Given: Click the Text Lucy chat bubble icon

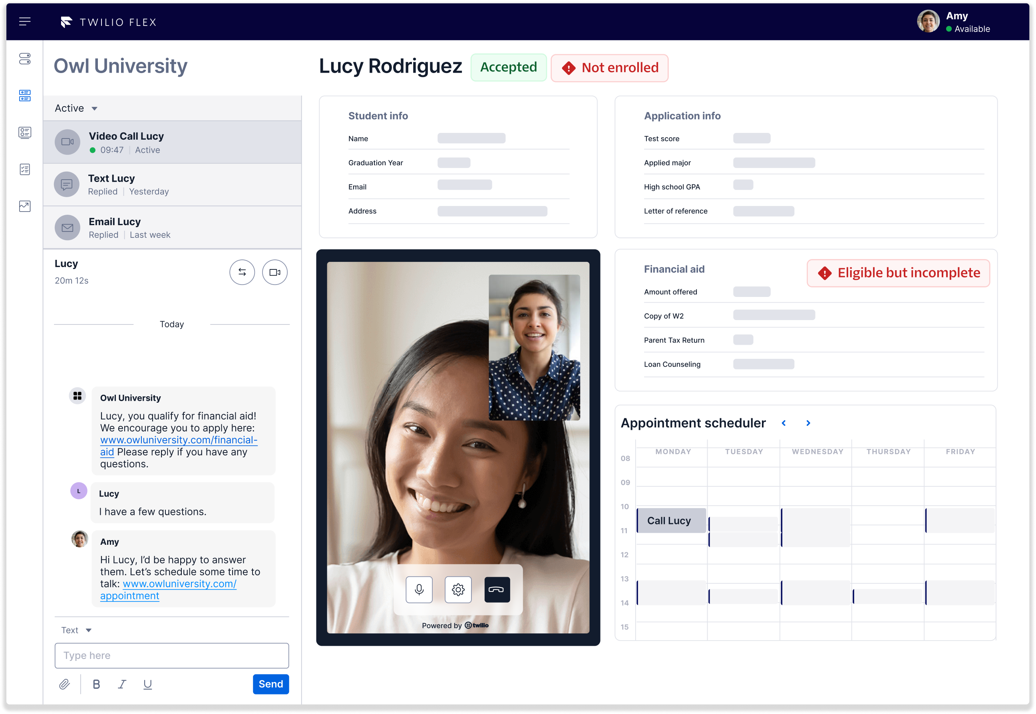Looking at the screenshot, I should coord(67,184).
